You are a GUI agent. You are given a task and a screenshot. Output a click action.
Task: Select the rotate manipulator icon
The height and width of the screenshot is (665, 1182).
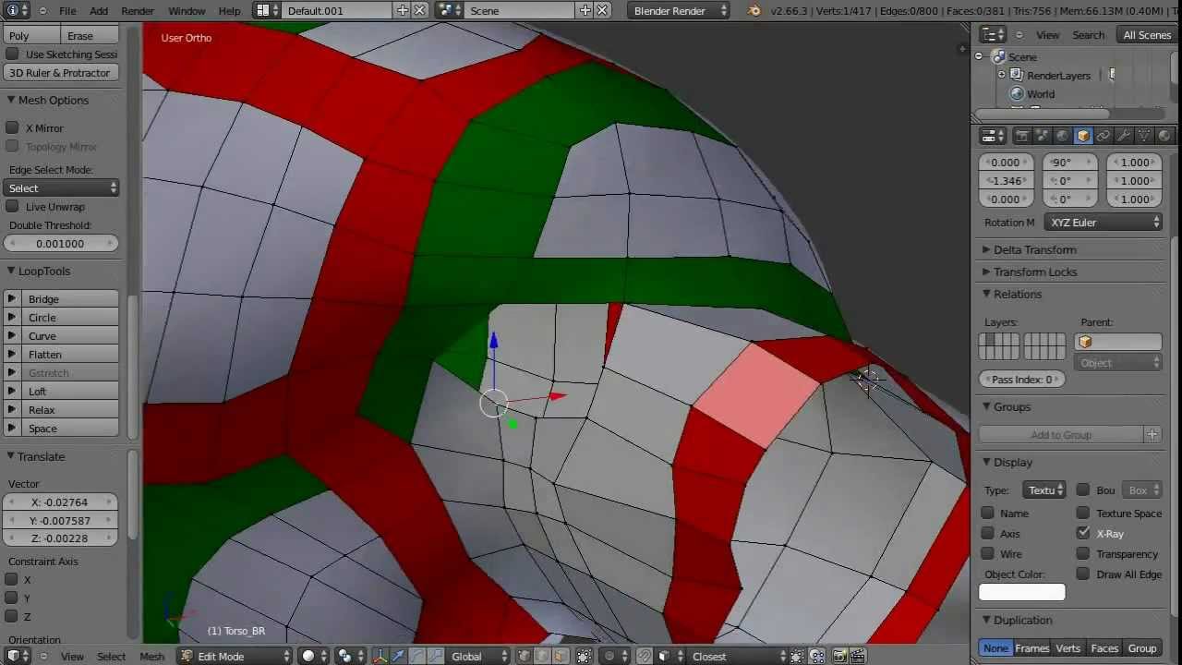point(417,656)
